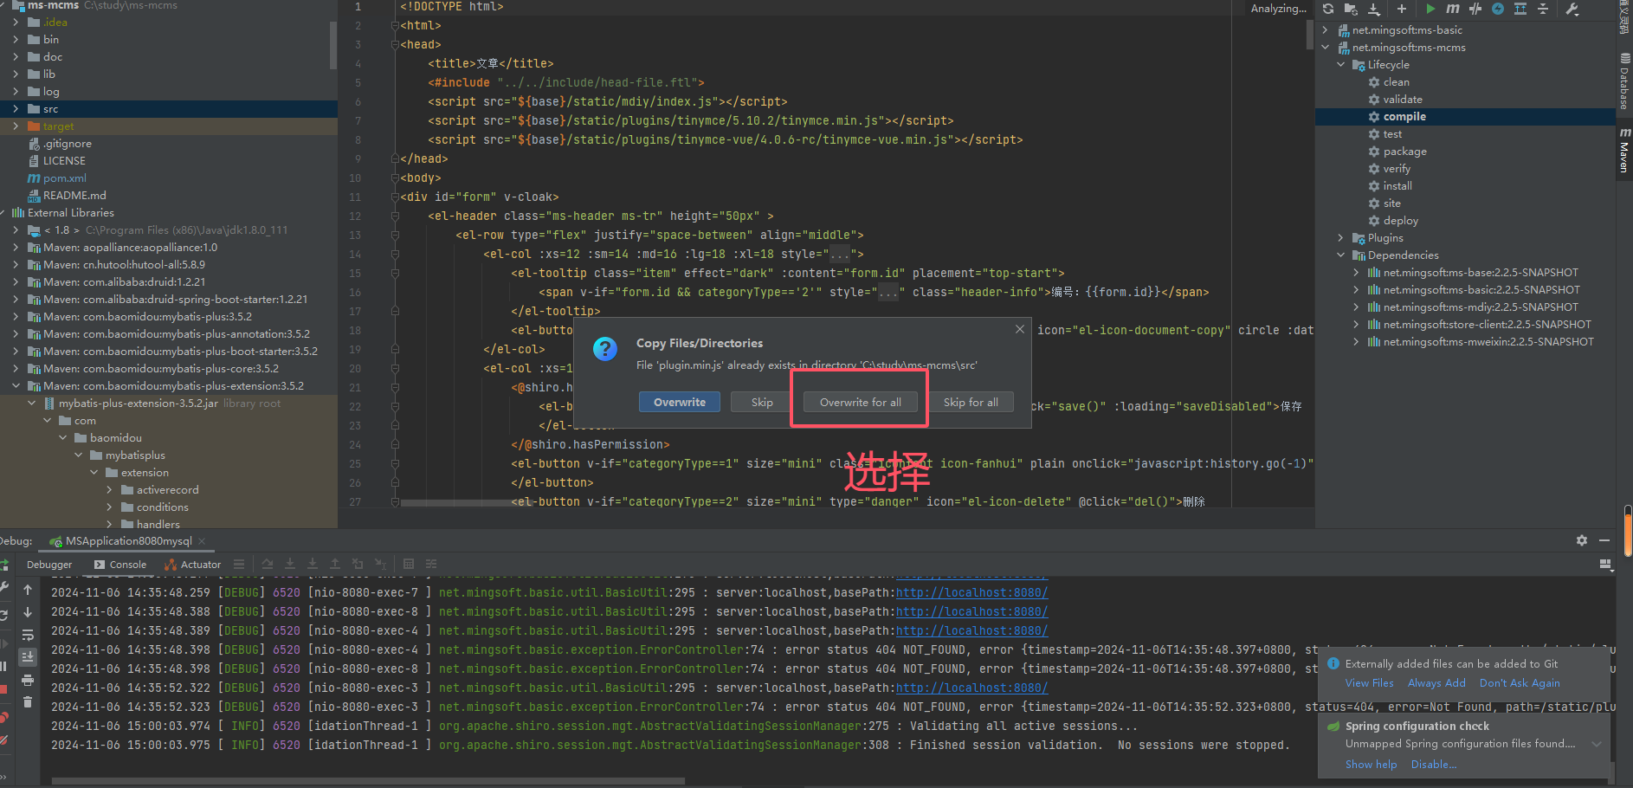Image resolution: width=1633 pixels, height=788 pixels.
Task: Collapse mybatis-plus-extension-3.5.2.jar library root
Action: click(x=32, y=404)
